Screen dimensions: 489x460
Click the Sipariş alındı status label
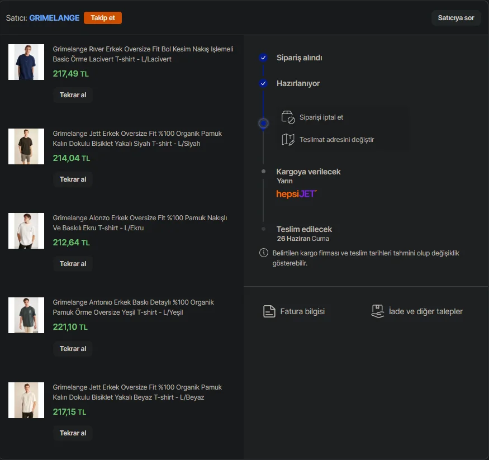[300, 58]
